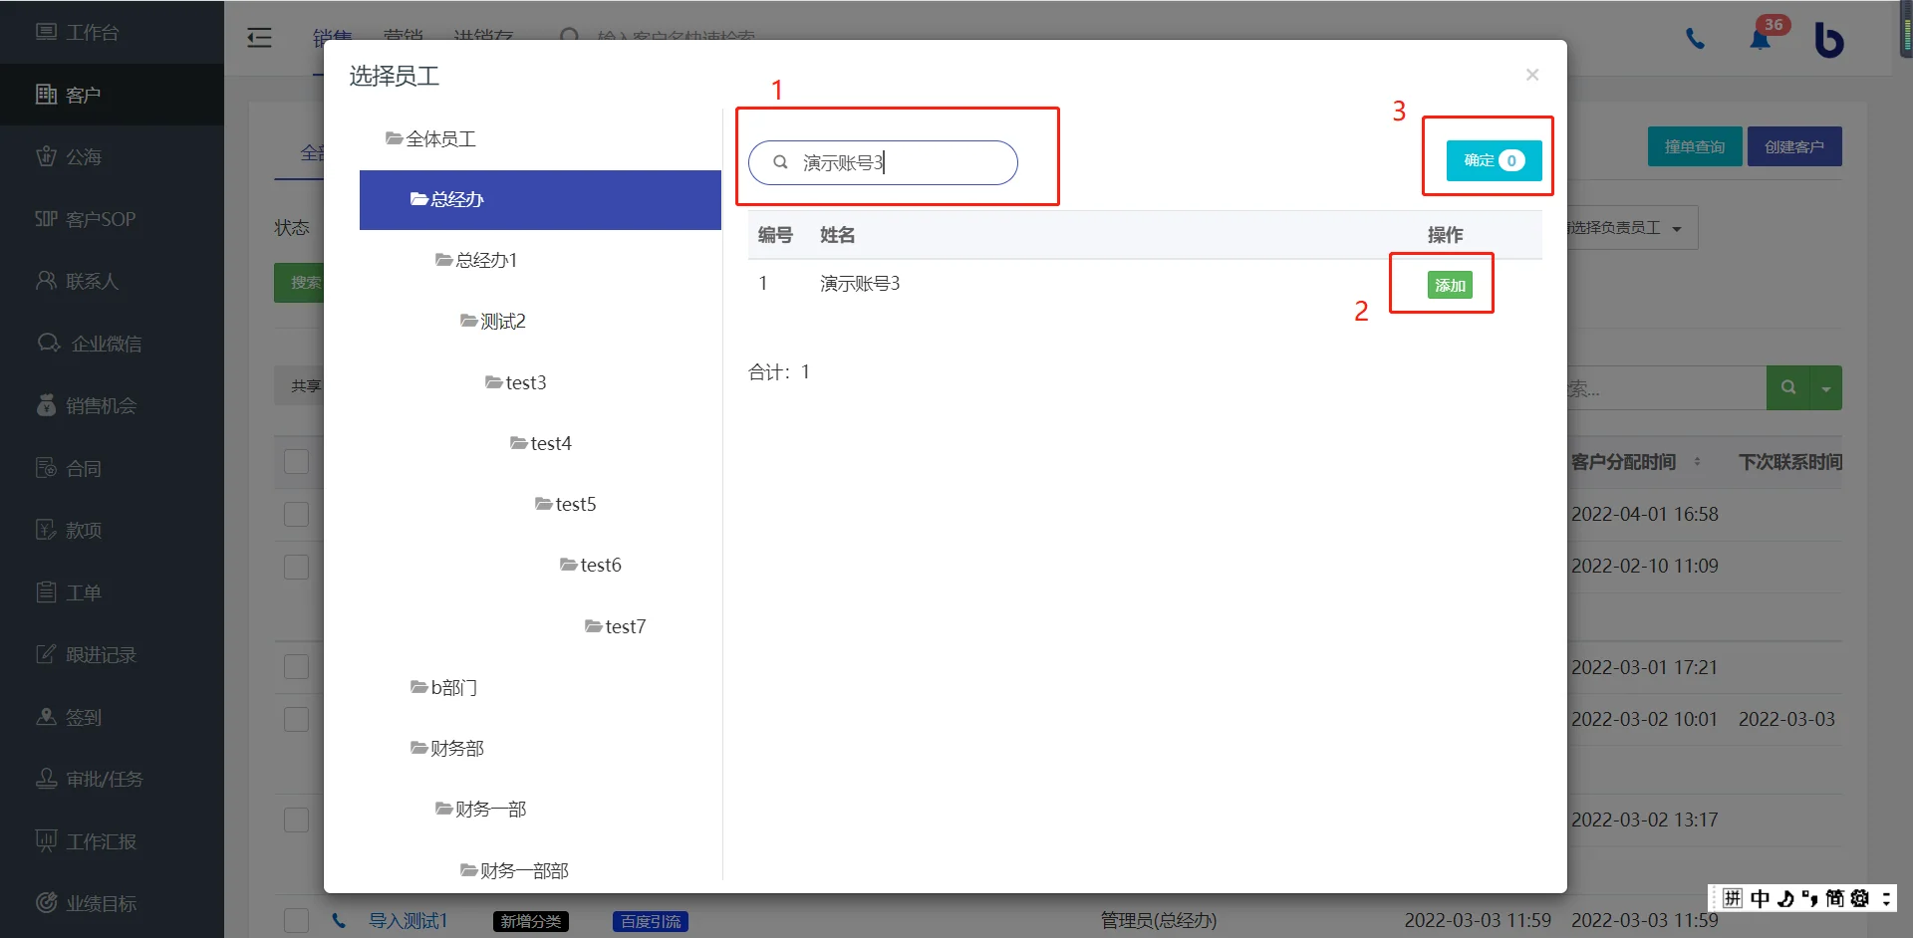The width and height of the screenshot is (1913, 938).
Task: Click the background search input next to green button
Action: point(1667,388)
